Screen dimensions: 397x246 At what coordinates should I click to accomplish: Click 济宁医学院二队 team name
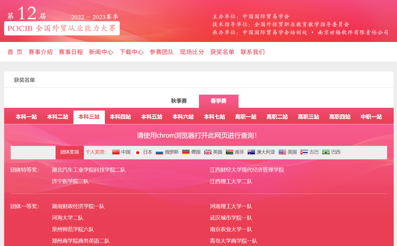click(x=70, y=182)
